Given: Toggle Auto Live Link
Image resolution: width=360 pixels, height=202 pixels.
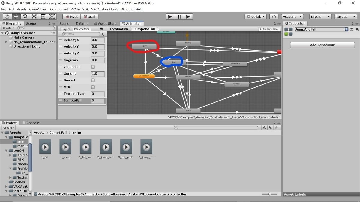Looking at the screenshot, I should (269, 29).
